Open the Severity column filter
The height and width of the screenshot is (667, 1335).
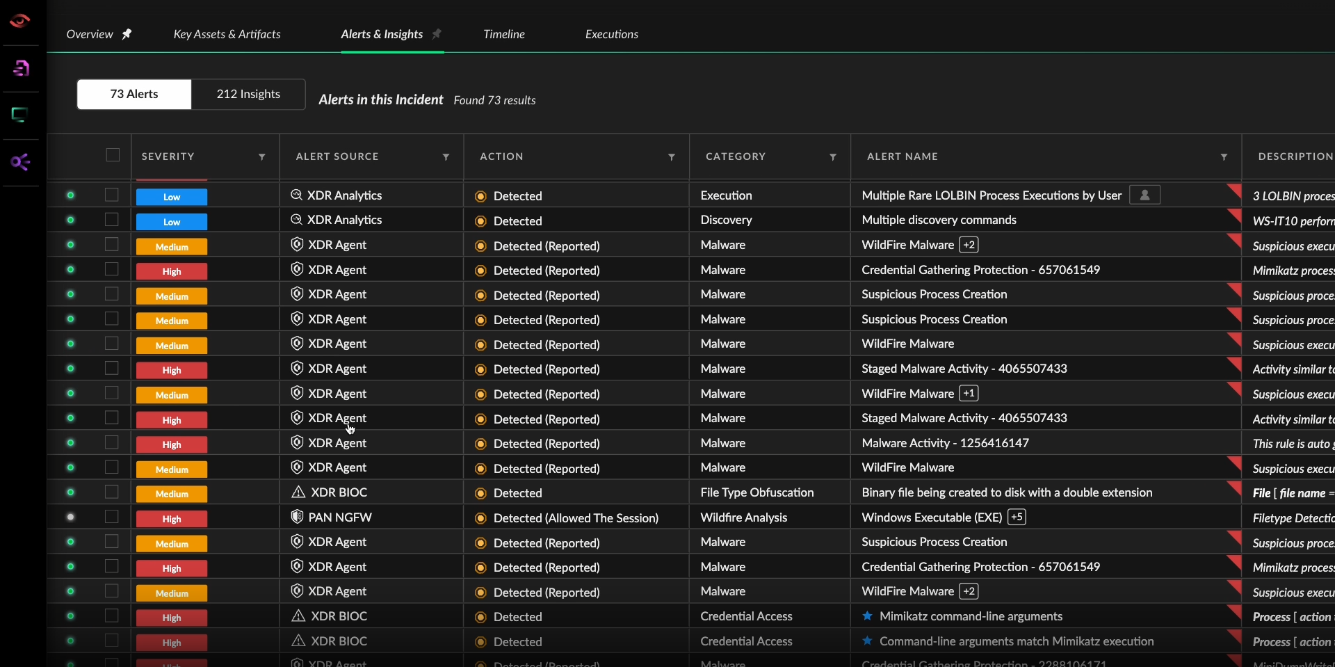262,157
